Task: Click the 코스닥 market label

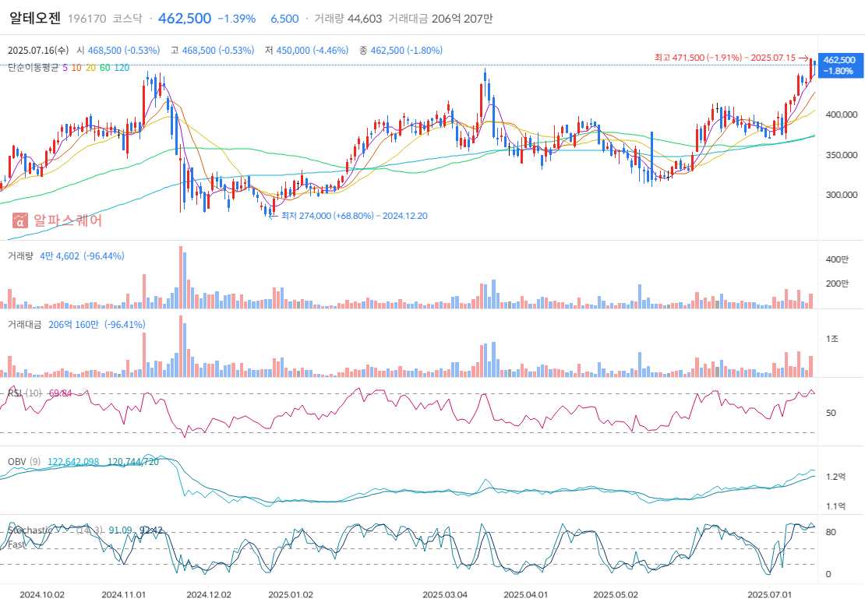Action: pyautogui.click(x=127, y=19)
